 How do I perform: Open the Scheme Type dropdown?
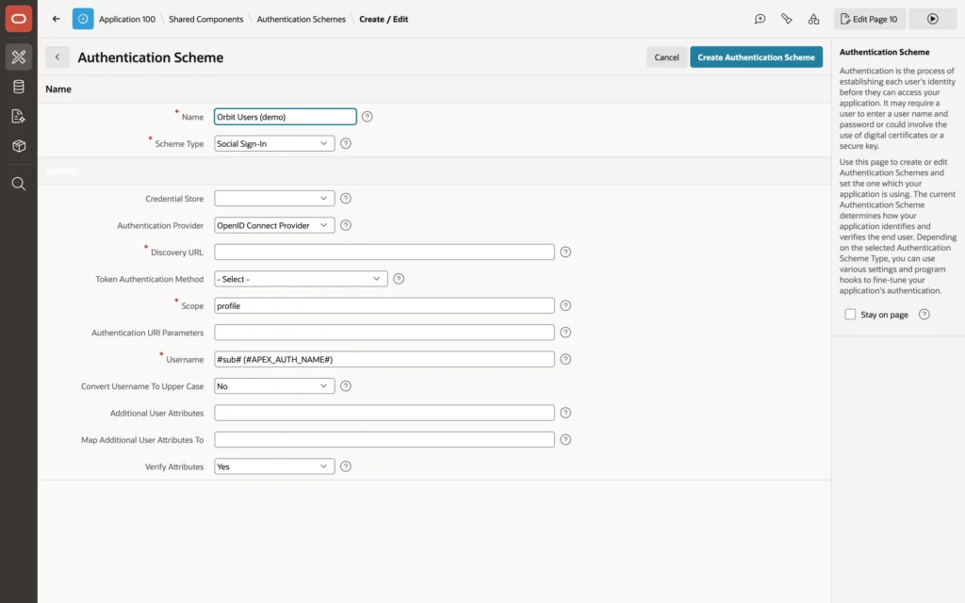(x=274, y=143)
